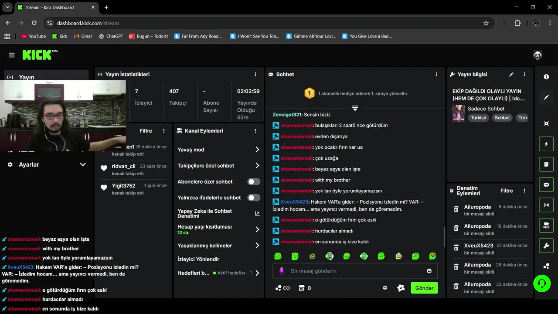Focus the Bir mesaj gönderin input

tap(355, 271)
